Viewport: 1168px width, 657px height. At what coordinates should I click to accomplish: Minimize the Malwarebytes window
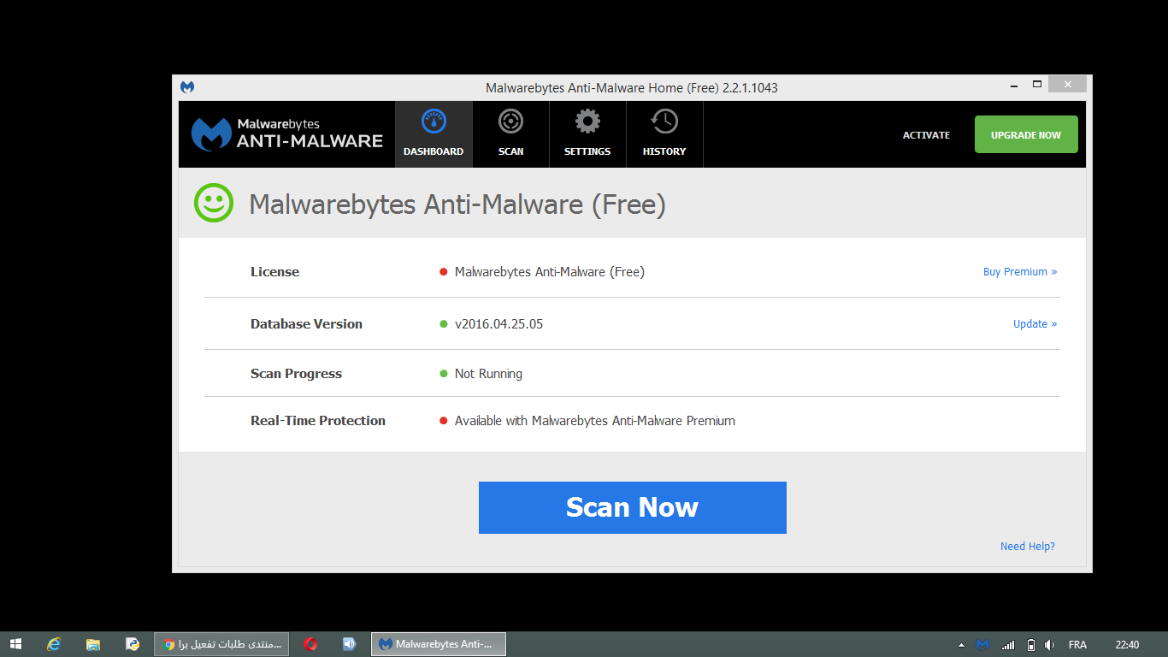click(1013, 85)
